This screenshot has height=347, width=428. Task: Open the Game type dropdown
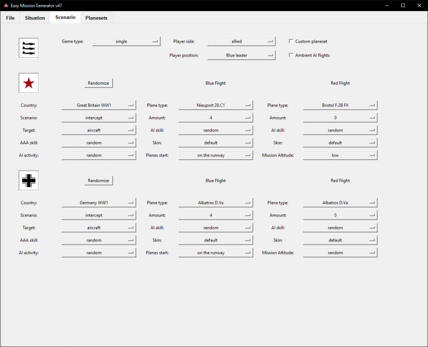126,41
